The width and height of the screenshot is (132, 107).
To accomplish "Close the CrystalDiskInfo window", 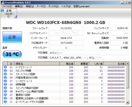I will [x=129, y=2].
